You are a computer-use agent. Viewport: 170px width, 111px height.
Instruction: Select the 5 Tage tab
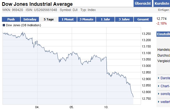tap(49, 20)
